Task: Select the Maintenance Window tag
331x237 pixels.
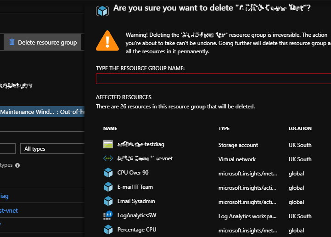Action: (x=42, y=112)
